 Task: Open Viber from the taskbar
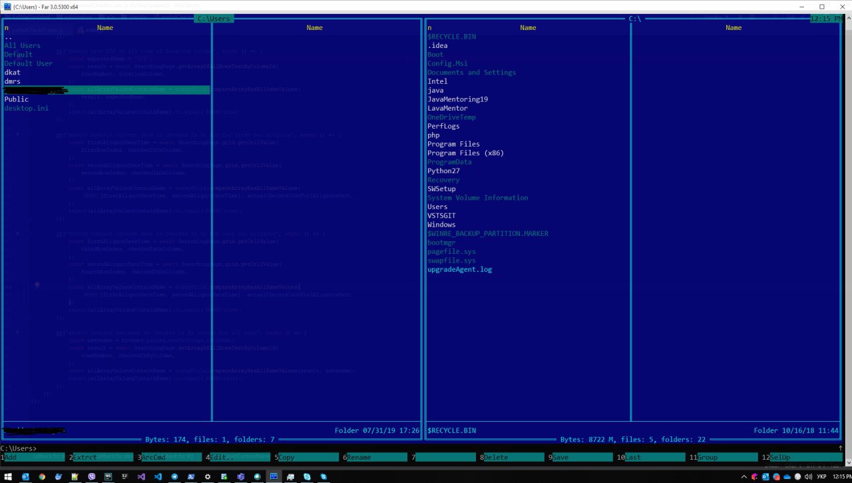pyautogui.click(x=91, y=477)
